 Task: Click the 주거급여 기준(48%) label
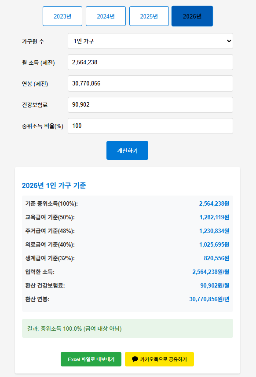50,231
